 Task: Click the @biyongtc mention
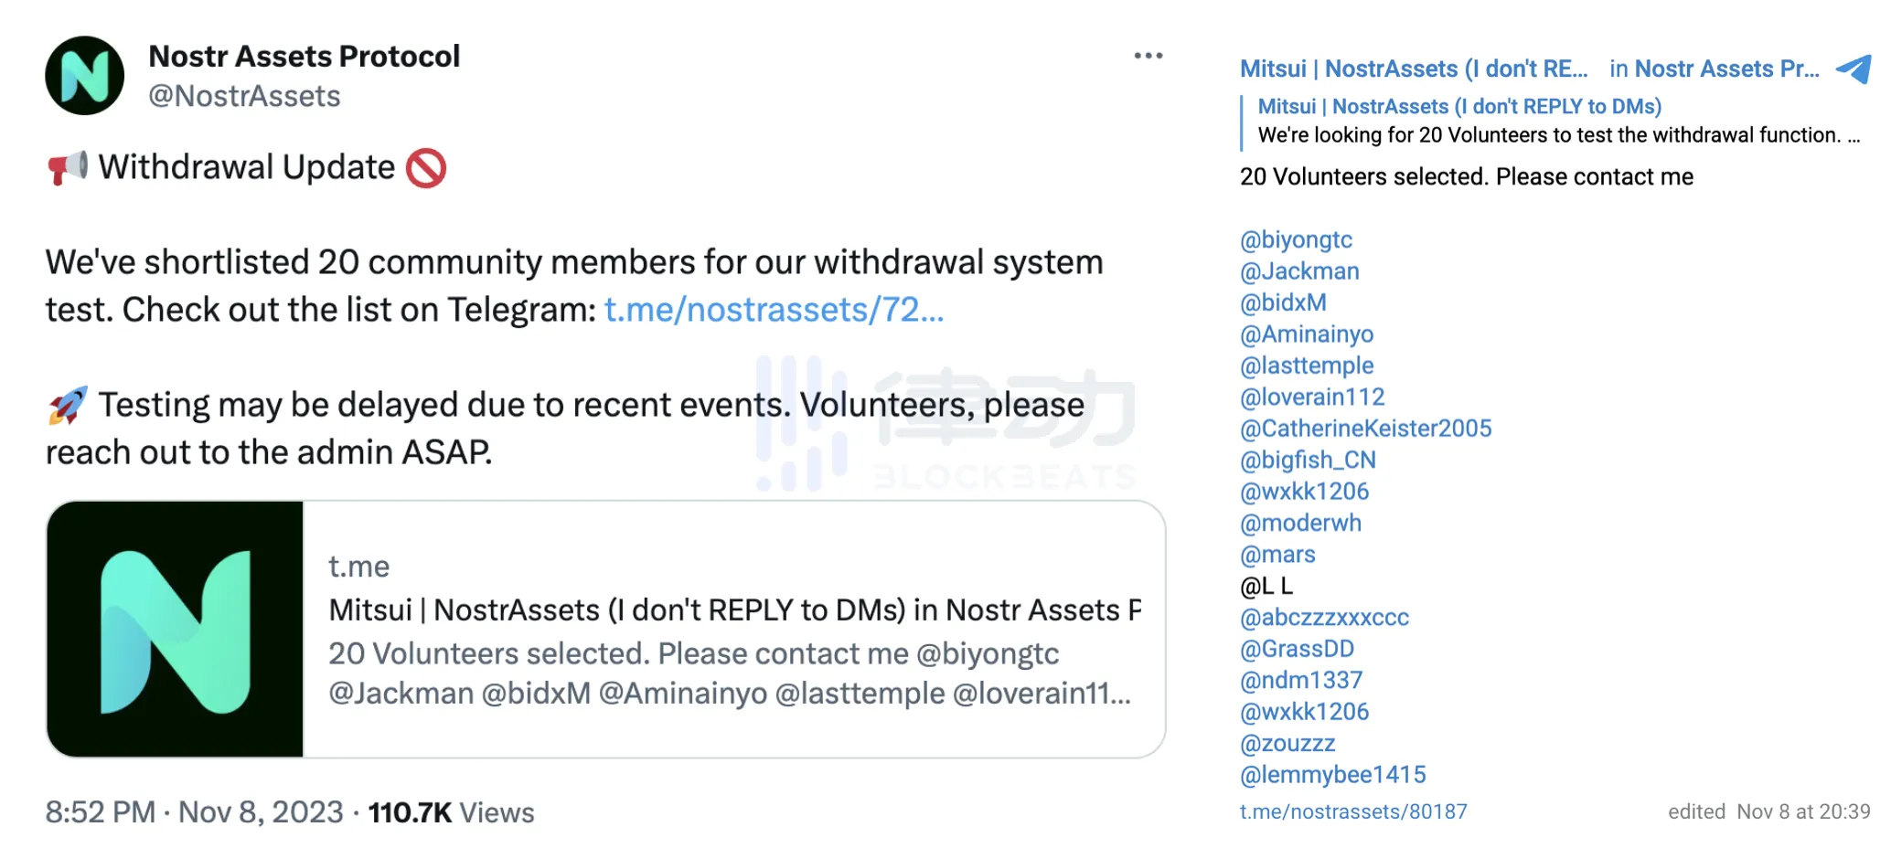coord(1296,239)
